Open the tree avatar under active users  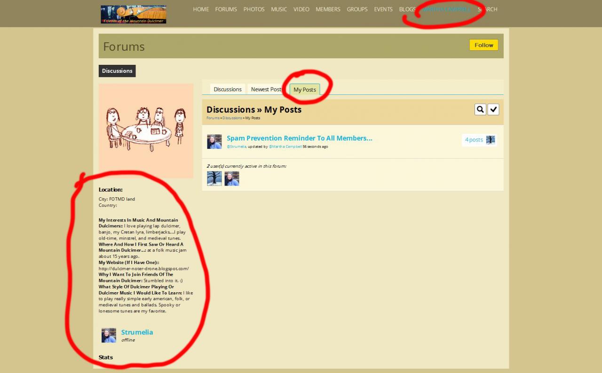click(214, 179)
